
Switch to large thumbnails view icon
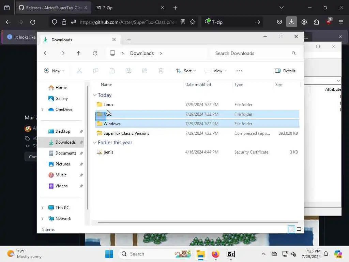point(299,229)
